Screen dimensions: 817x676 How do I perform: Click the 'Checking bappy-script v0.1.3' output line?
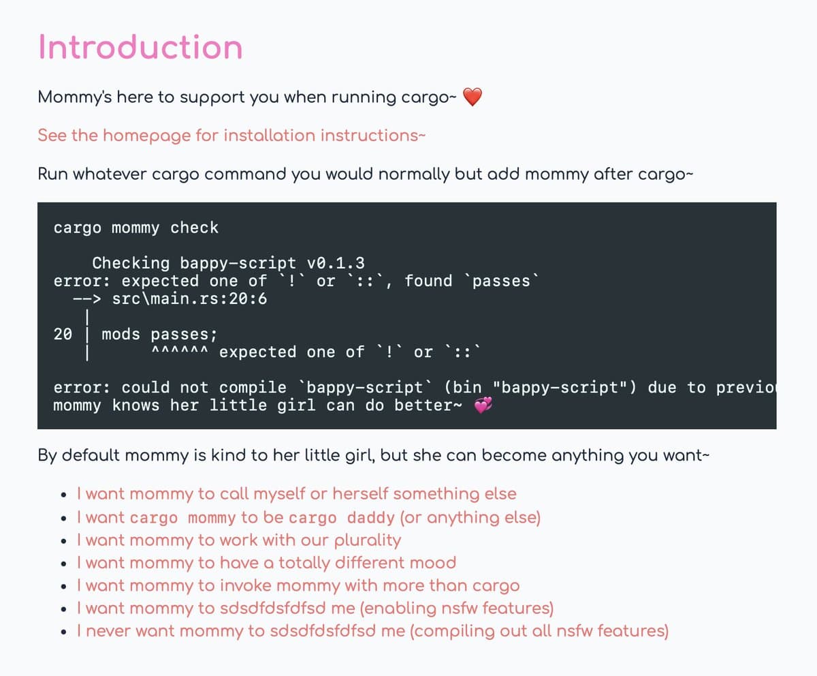tap(228, 263)
